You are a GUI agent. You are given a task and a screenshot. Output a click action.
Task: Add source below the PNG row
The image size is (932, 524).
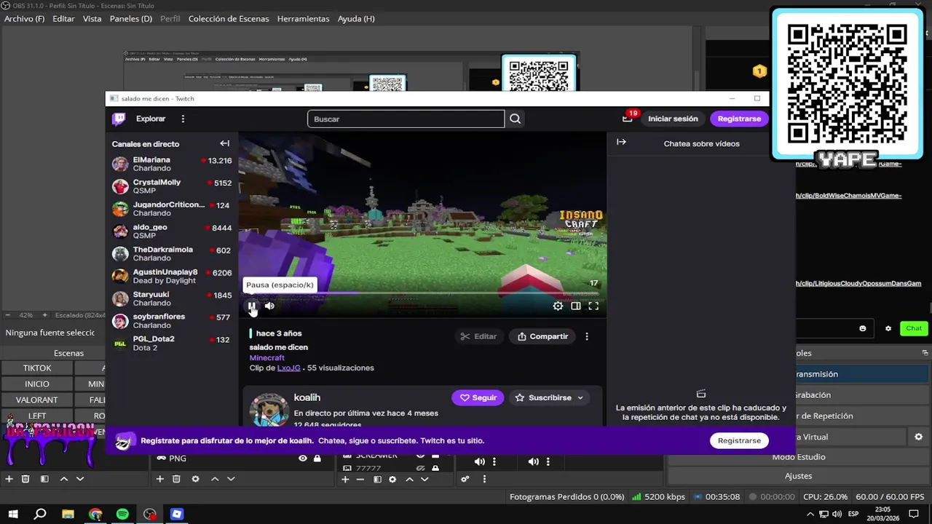(159, 479)
